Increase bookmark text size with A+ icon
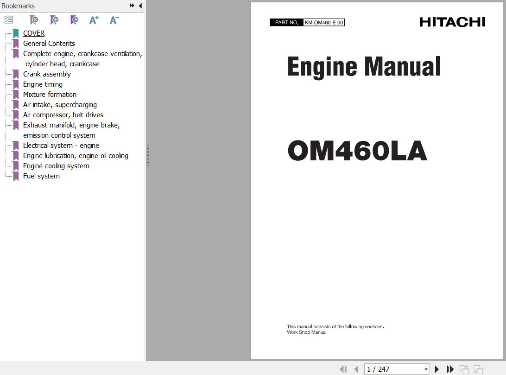This screenshot has width=506, height=375. click(94, 20)
